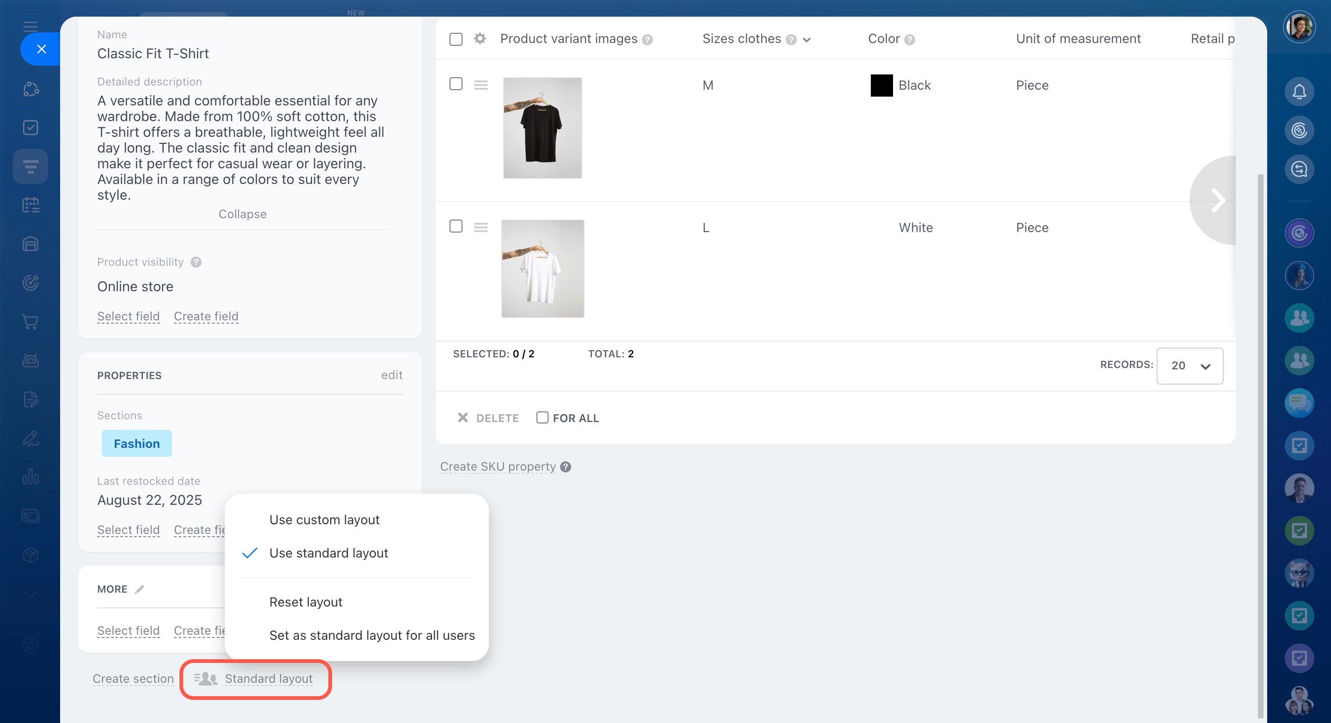Click the grid settings gear icon
This screenshot has width=1331, height=723.
(x=480, y=39)
